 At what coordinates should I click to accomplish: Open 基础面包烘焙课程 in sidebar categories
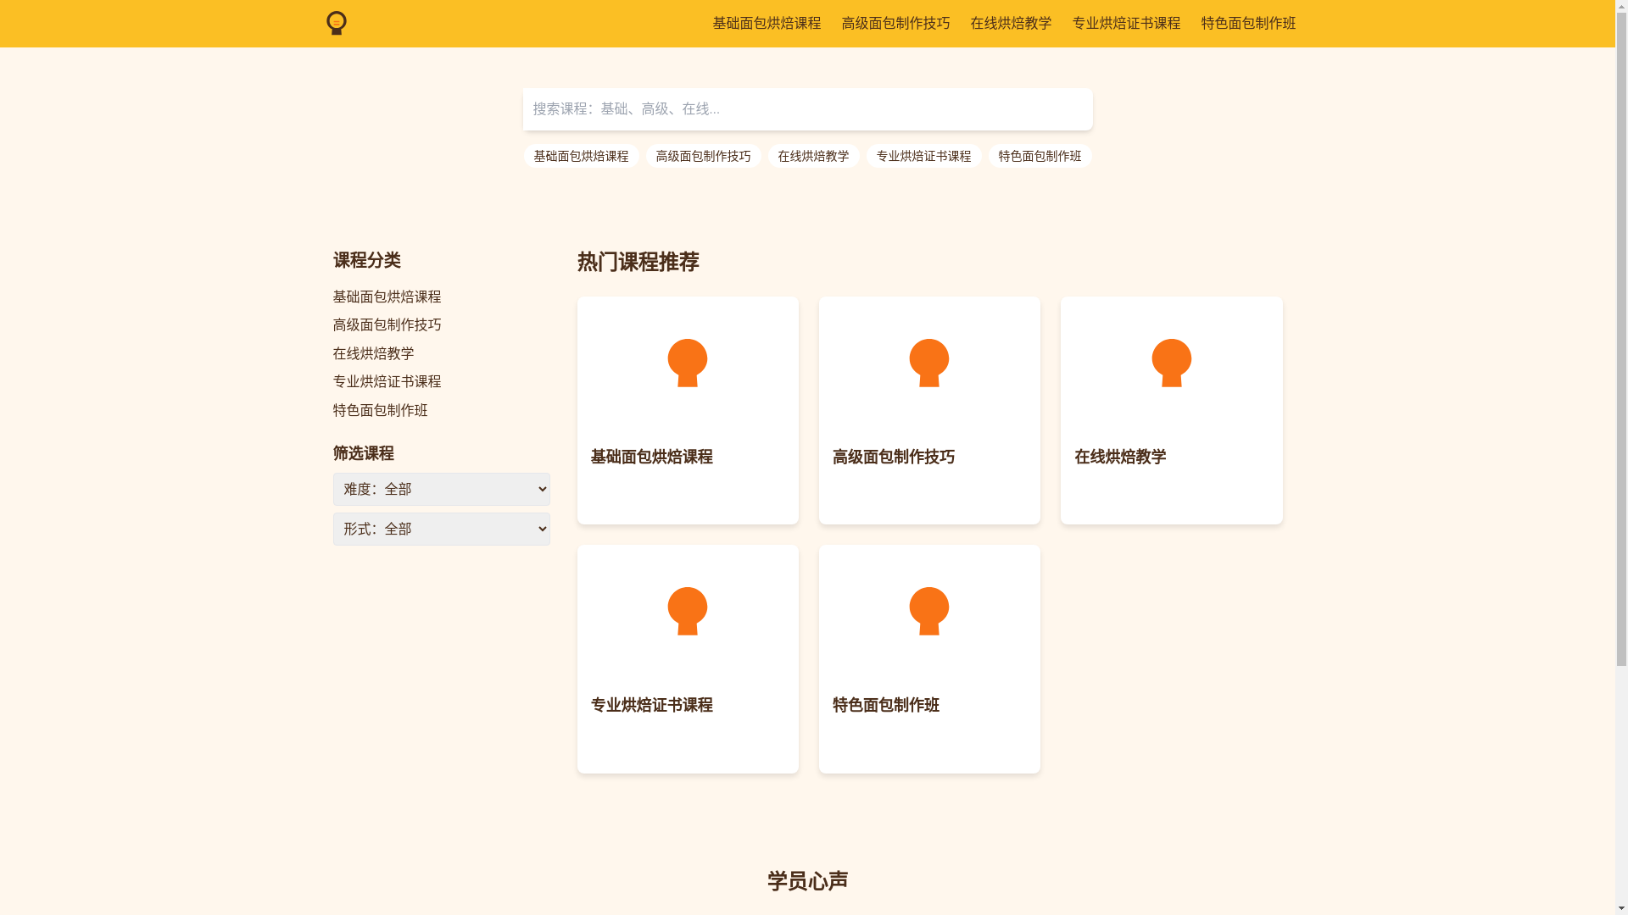coord(387,297)
